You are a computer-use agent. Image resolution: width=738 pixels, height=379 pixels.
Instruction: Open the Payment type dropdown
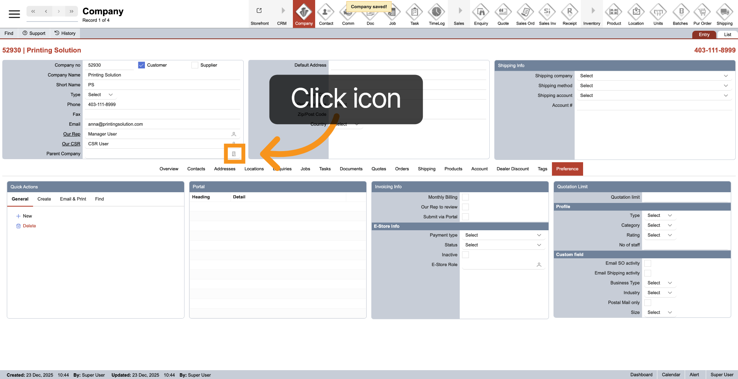point(503,235)
